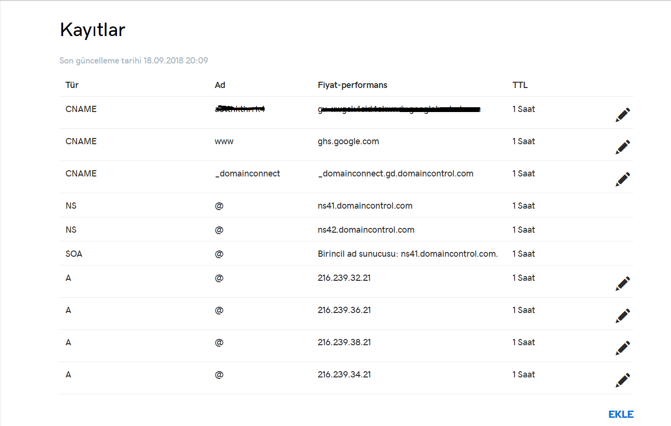The width and height of the screenshot is (671, 426).
Task: Edit A record 216.239.34.21
Action: (x=622, y=380)
